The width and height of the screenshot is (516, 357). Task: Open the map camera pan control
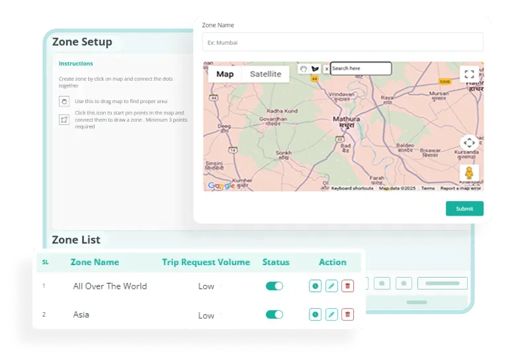point(469,143)
